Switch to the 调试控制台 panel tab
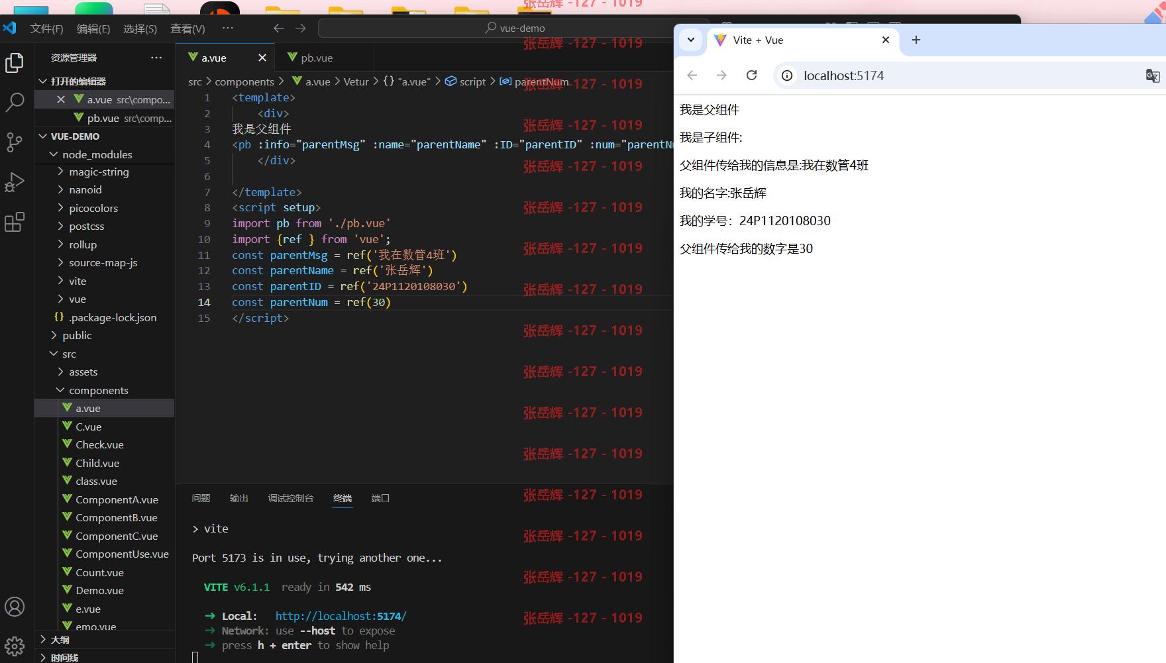Viewport: 1166px width, 663px height. [x=291, y=498]
